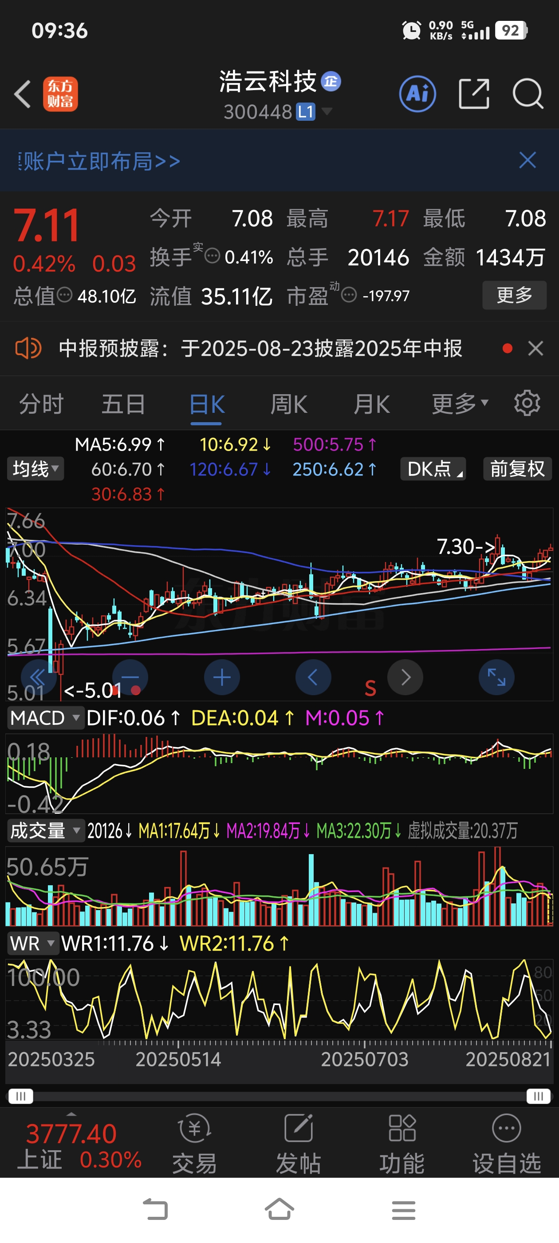The width and height of the screenshot is (559, 1243).
Task: Tap the red notification dot beside announcement
Action: (x=508, y=348)
